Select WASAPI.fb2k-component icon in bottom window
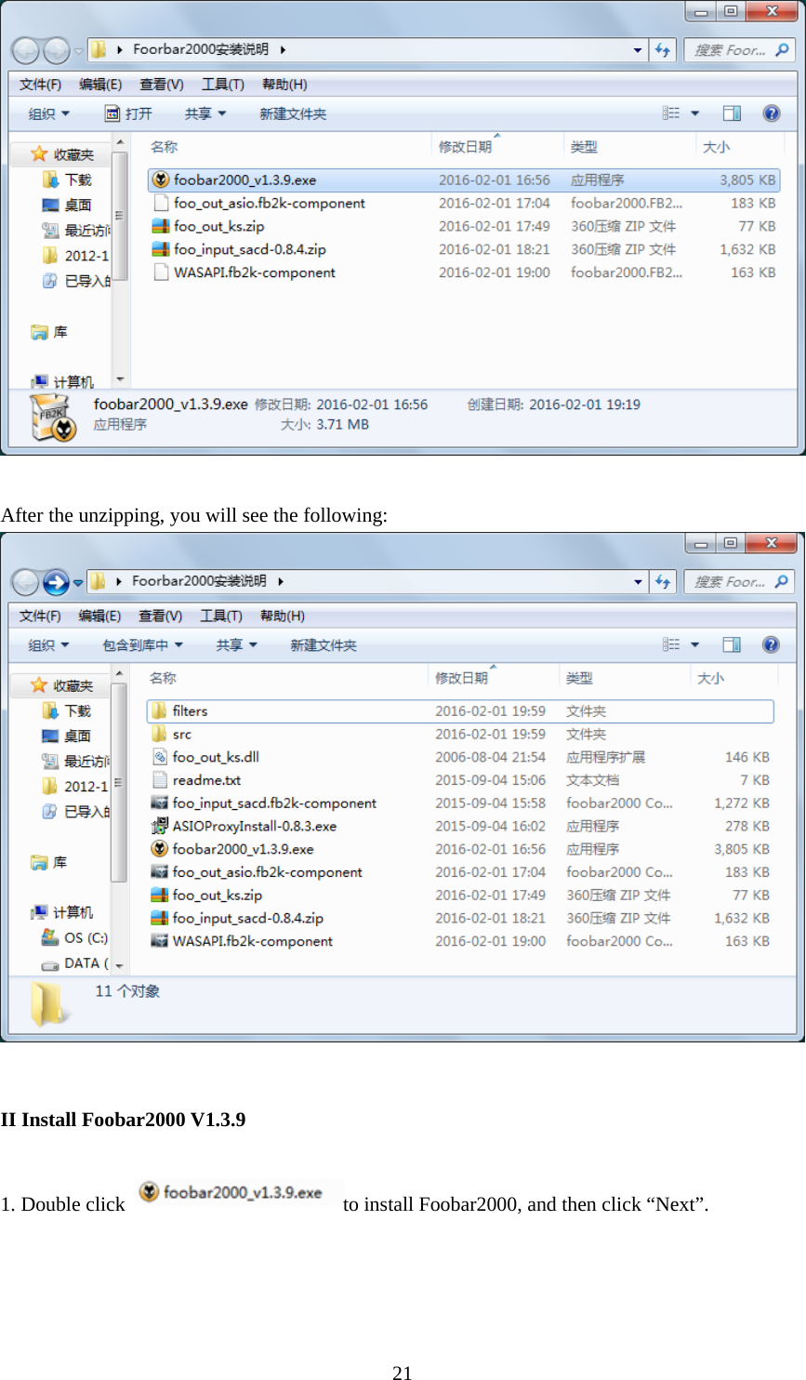 159,941
